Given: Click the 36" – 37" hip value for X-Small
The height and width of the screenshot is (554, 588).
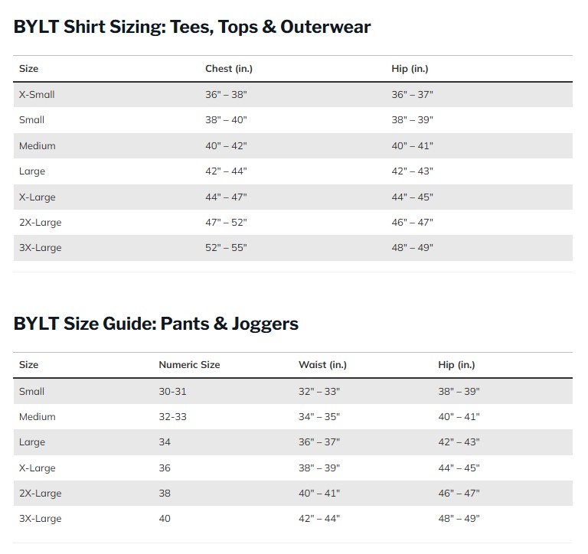Looking at the screenshot, I should (x=412, y=95).
